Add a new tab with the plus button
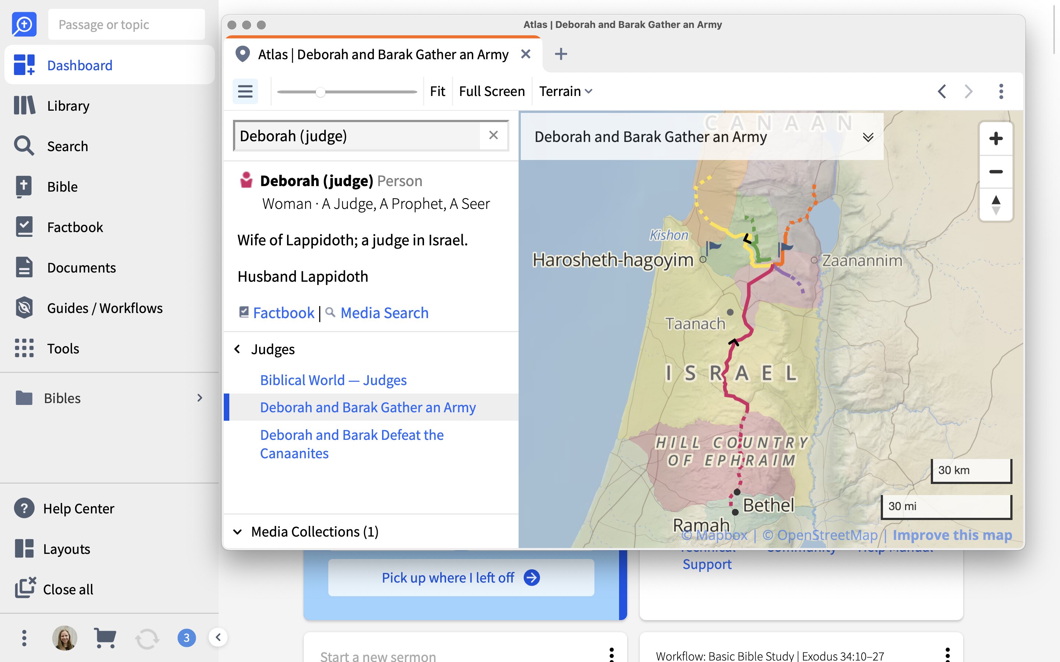 coord(561,54)
